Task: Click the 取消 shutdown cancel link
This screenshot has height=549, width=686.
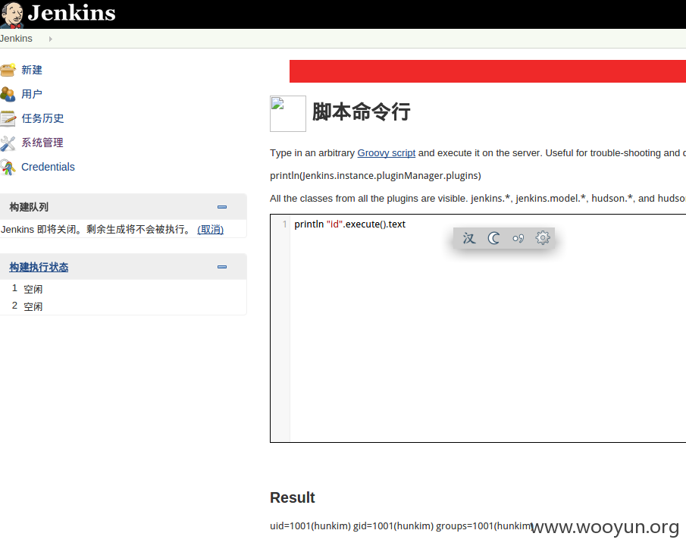Action: (211, 230)
